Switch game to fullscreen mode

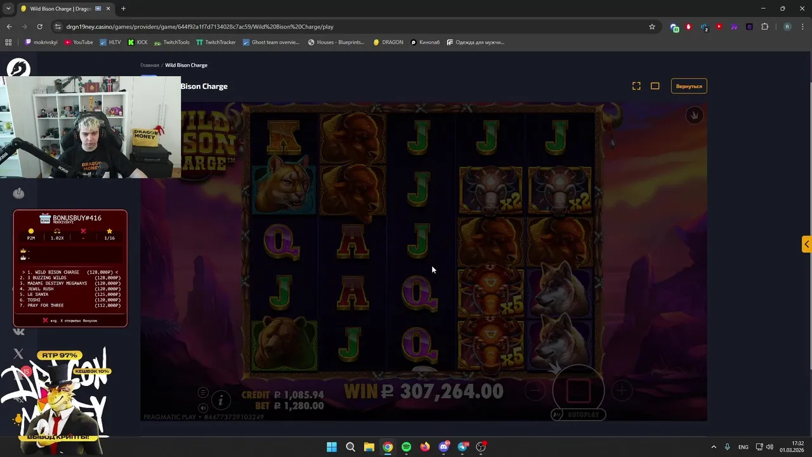click(636, 86)
